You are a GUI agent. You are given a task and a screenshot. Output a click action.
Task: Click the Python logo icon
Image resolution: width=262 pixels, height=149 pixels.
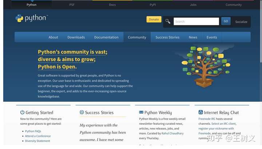tap(19, 18)
